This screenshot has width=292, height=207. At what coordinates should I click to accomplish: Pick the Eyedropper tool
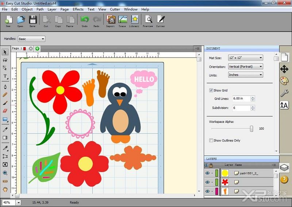coord(5,129)
